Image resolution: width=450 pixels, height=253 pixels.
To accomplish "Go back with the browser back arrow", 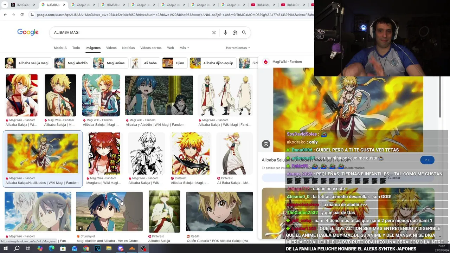I will 5,15.
